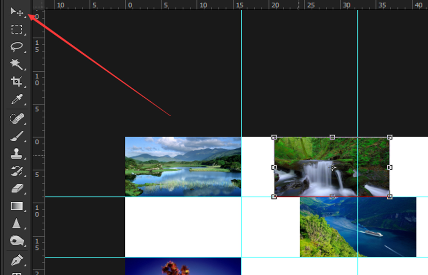Select the Pen tool
The image size is (428, 275).
coord(17,260)
